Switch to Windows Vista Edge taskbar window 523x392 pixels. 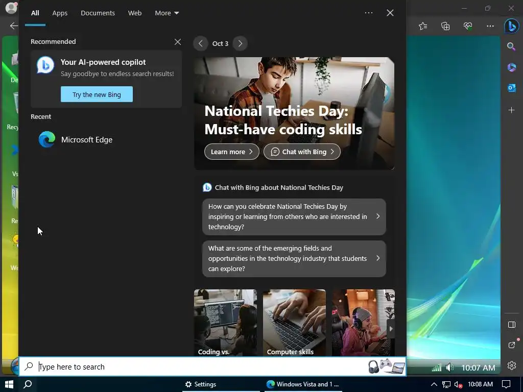[303, 384]
